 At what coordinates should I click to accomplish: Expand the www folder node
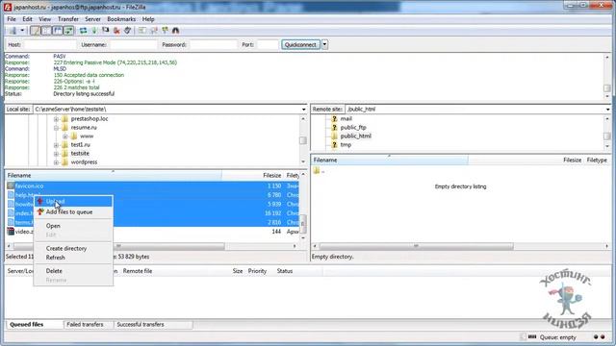[65, 136]
